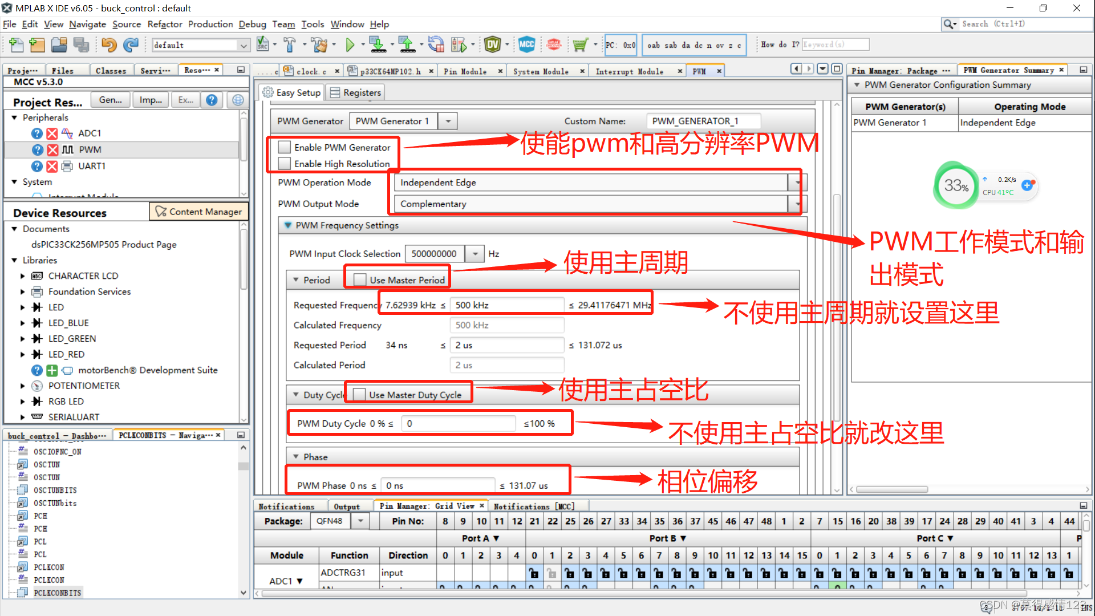Select the PWM peripheral tree item
The image size is (1095, 616).
[90, 150]
